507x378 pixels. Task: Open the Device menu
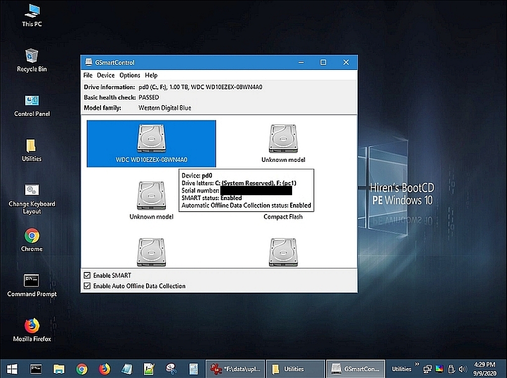tap(106, 75)
